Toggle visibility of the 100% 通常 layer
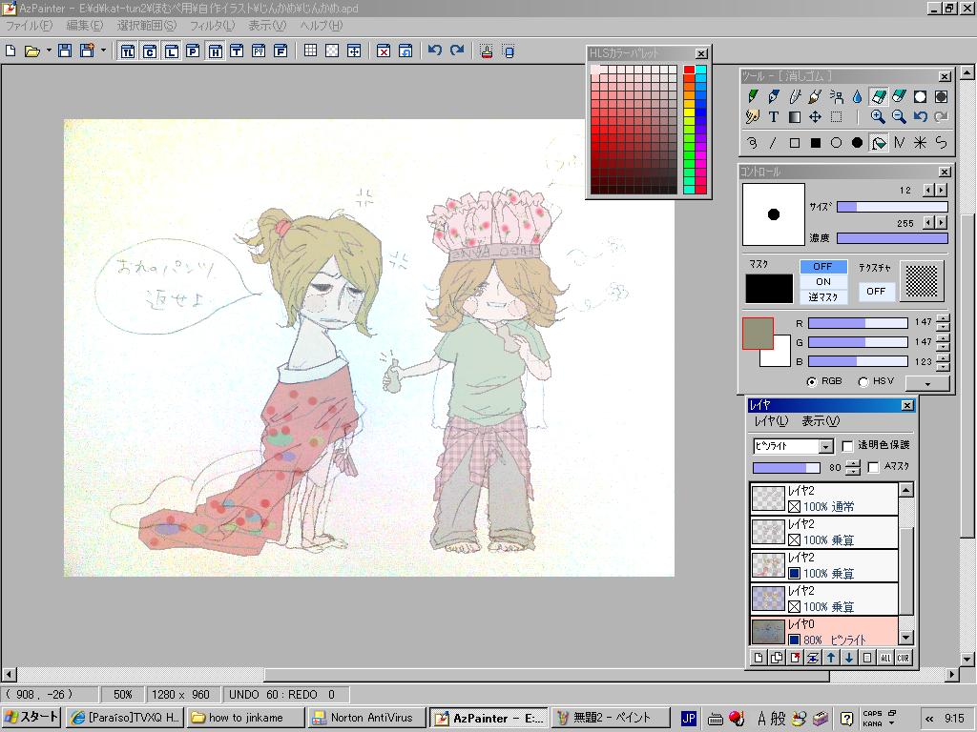 [x=795, y=507]
